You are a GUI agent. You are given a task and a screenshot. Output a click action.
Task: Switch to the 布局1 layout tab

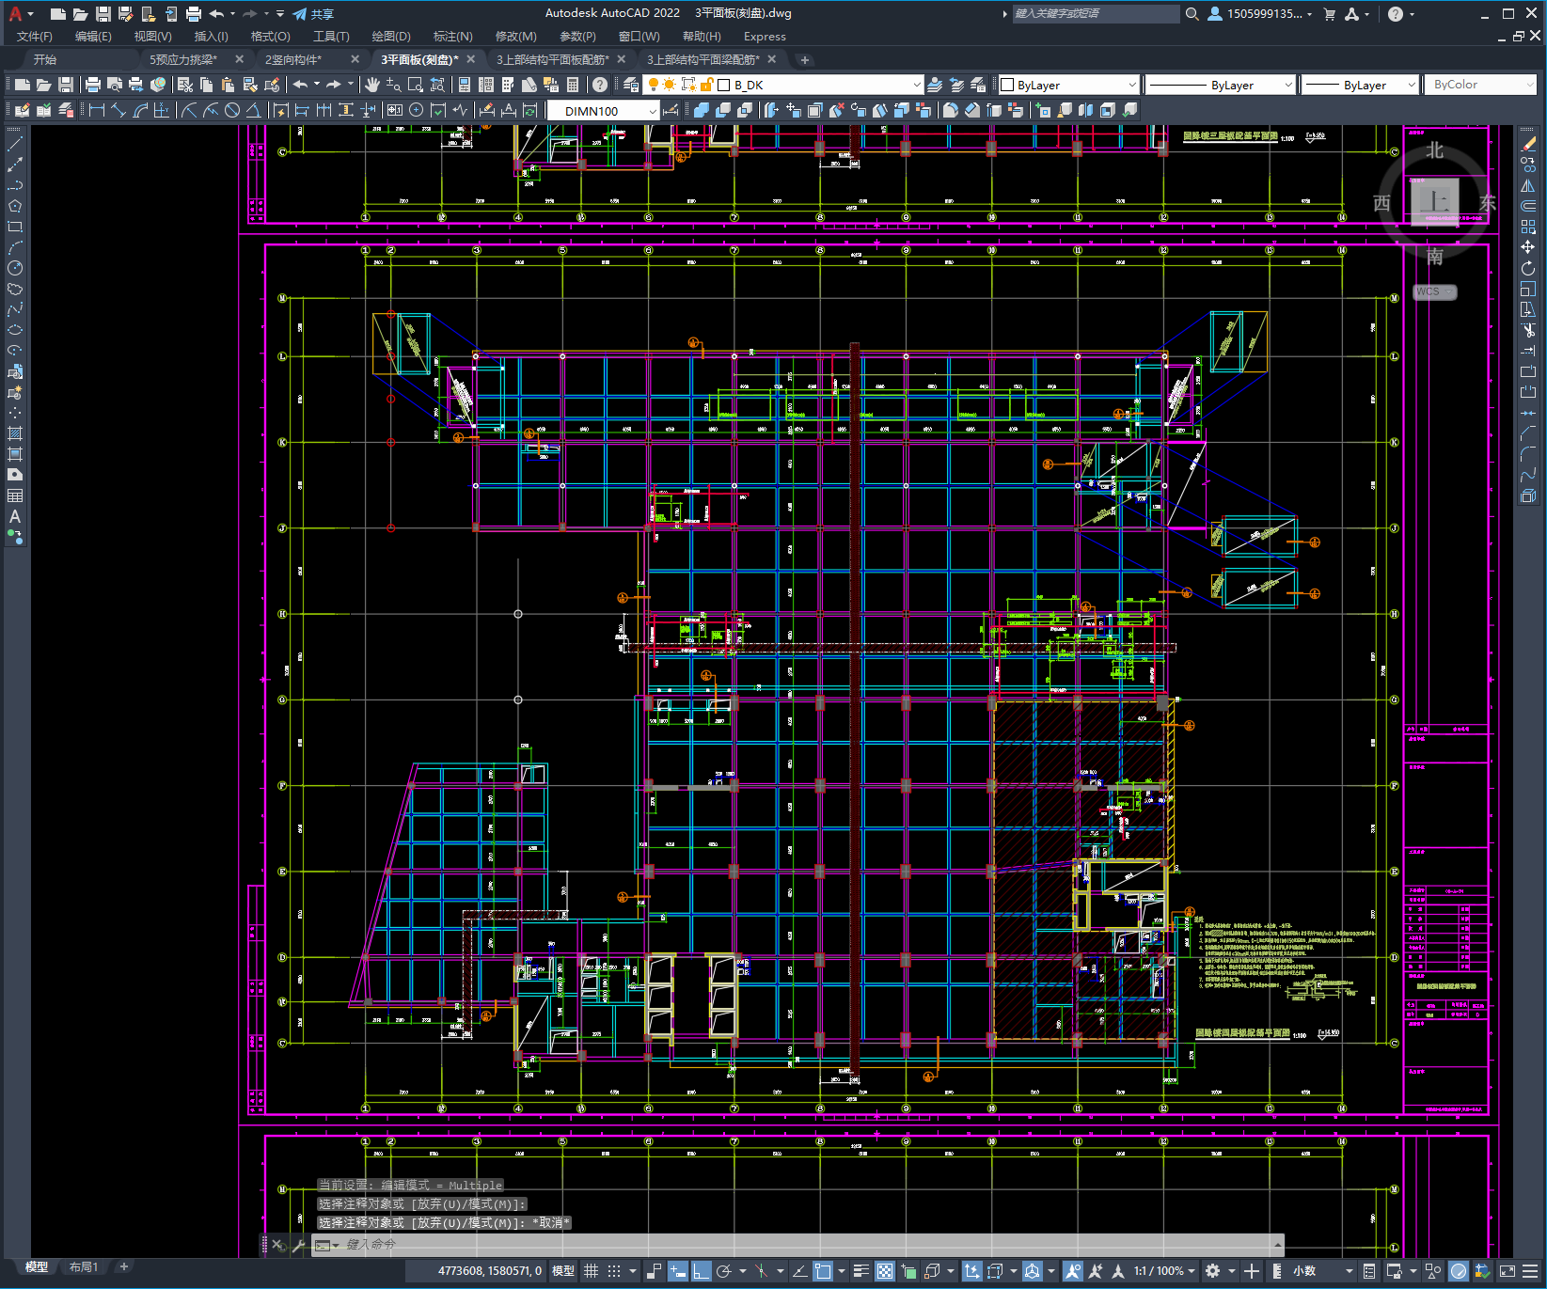point(84,1267)
